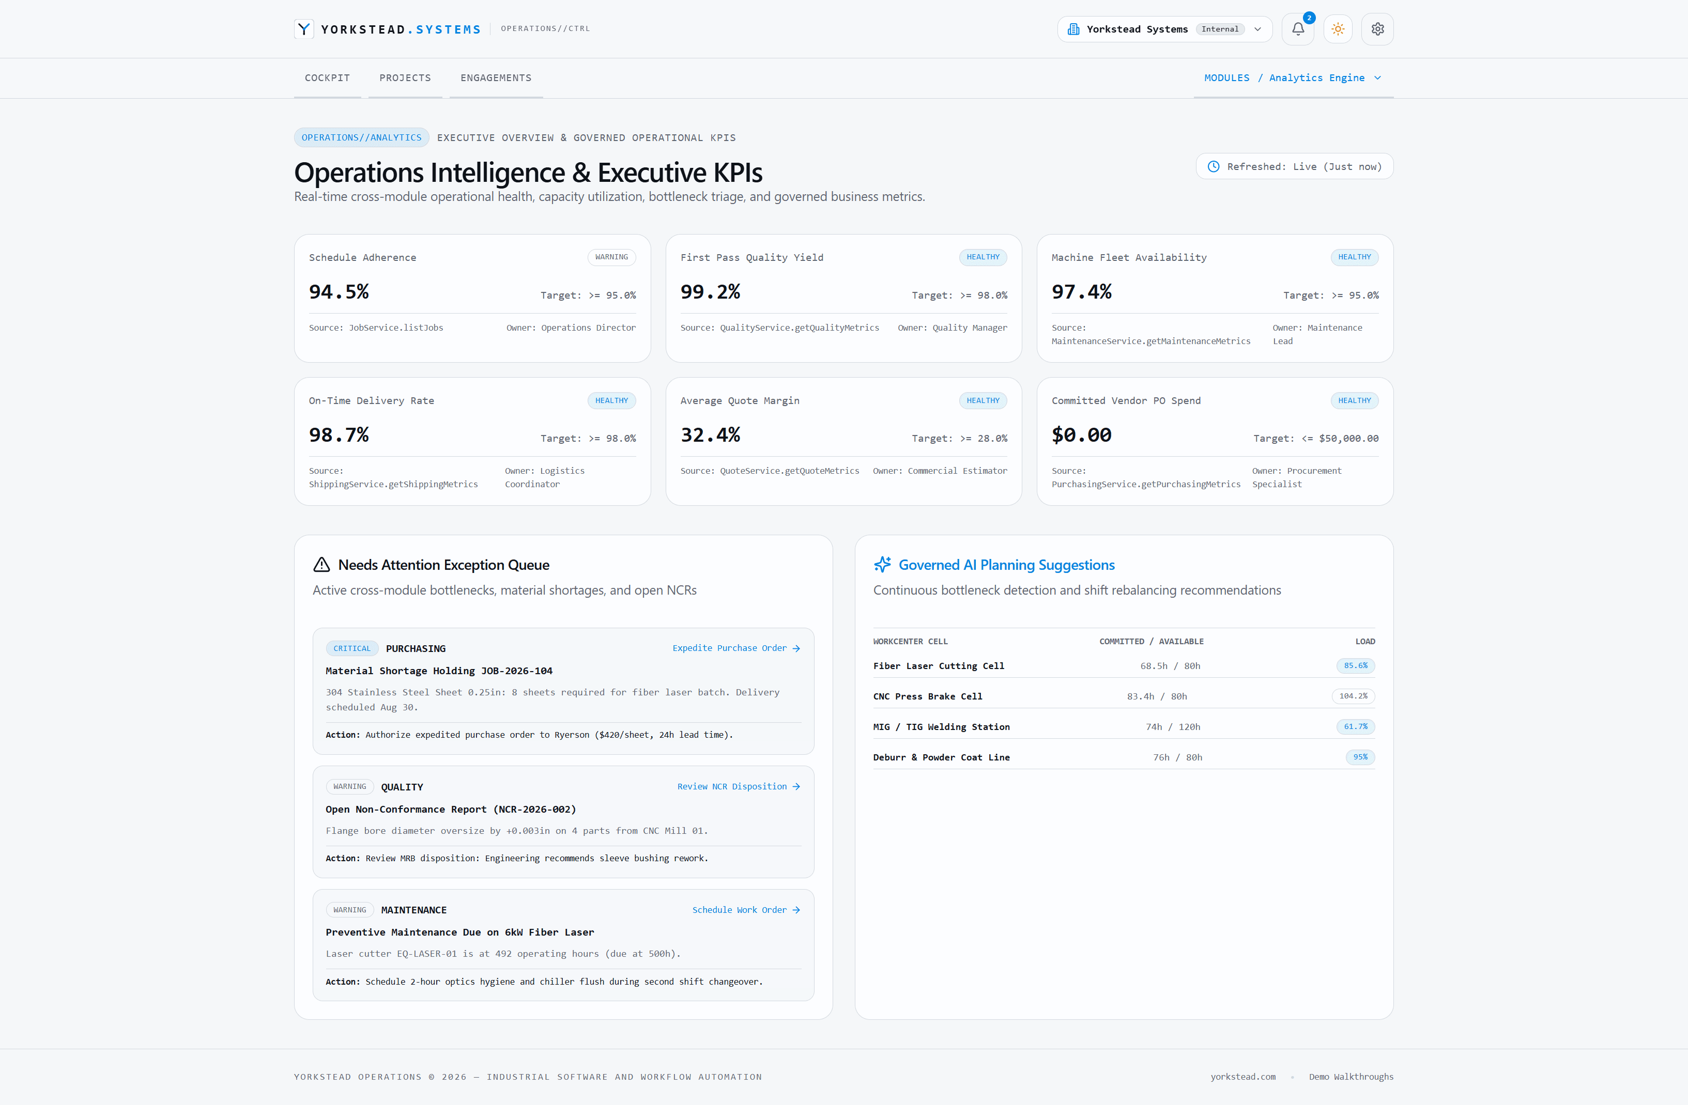Switch to the Cockpit tab
The width and height of the screenshot is (1688, 1105).
coord(327,78)
